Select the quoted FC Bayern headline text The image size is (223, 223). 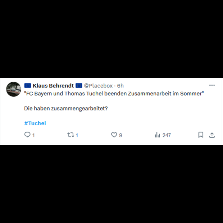coord(114,94)
